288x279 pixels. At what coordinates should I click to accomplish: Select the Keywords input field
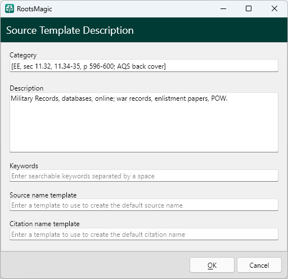point(144,175)
